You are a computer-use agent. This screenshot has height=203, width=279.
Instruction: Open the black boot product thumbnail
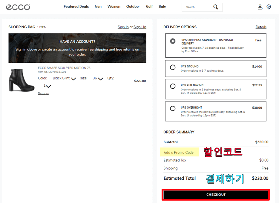[x=21, y=80]
